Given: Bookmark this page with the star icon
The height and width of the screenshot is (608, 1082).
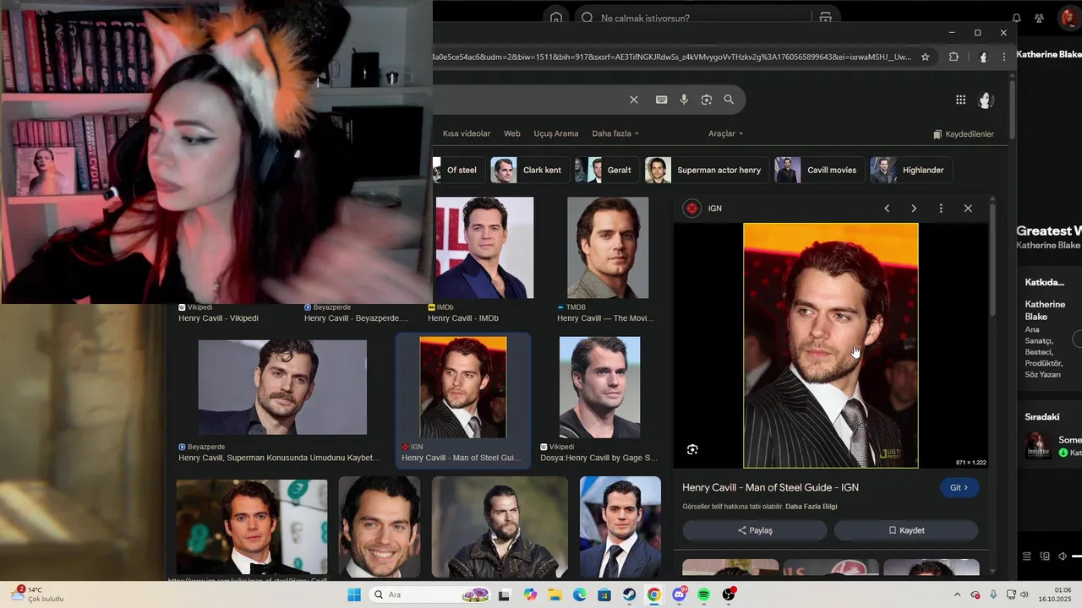Looking at the screenshot, I should pyautogui.click(x=925, y=57).
